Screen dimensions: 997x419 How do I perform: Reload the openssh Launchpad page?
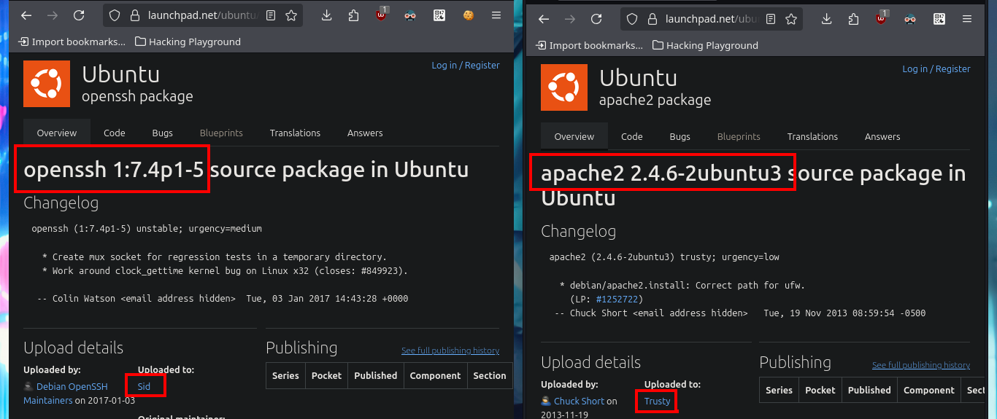[79, 15]
